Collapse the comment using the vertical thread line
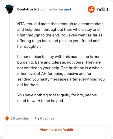Screen dimensions: 113x139 [9, 63]
